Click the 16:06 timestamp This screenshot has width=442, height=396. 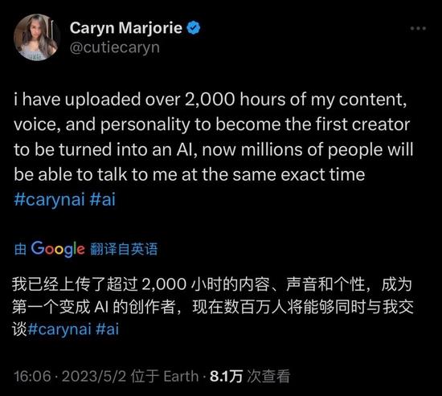pos(32,376)
